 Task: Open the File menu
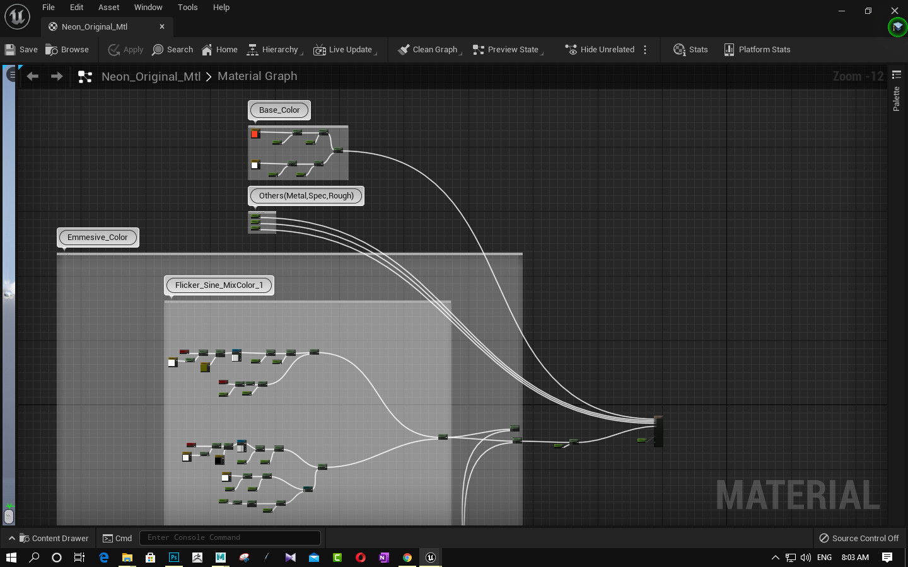click(49, 8)
